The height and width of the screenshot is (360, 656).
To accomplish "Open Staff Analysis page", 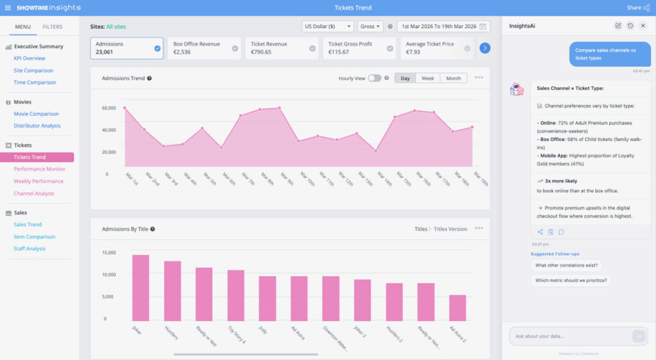I will click(x=29, y=249).
